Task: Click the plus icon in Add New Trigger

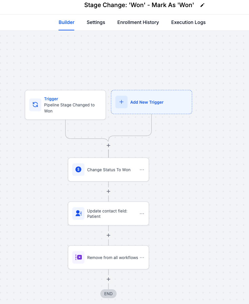Action: point(121,102)
